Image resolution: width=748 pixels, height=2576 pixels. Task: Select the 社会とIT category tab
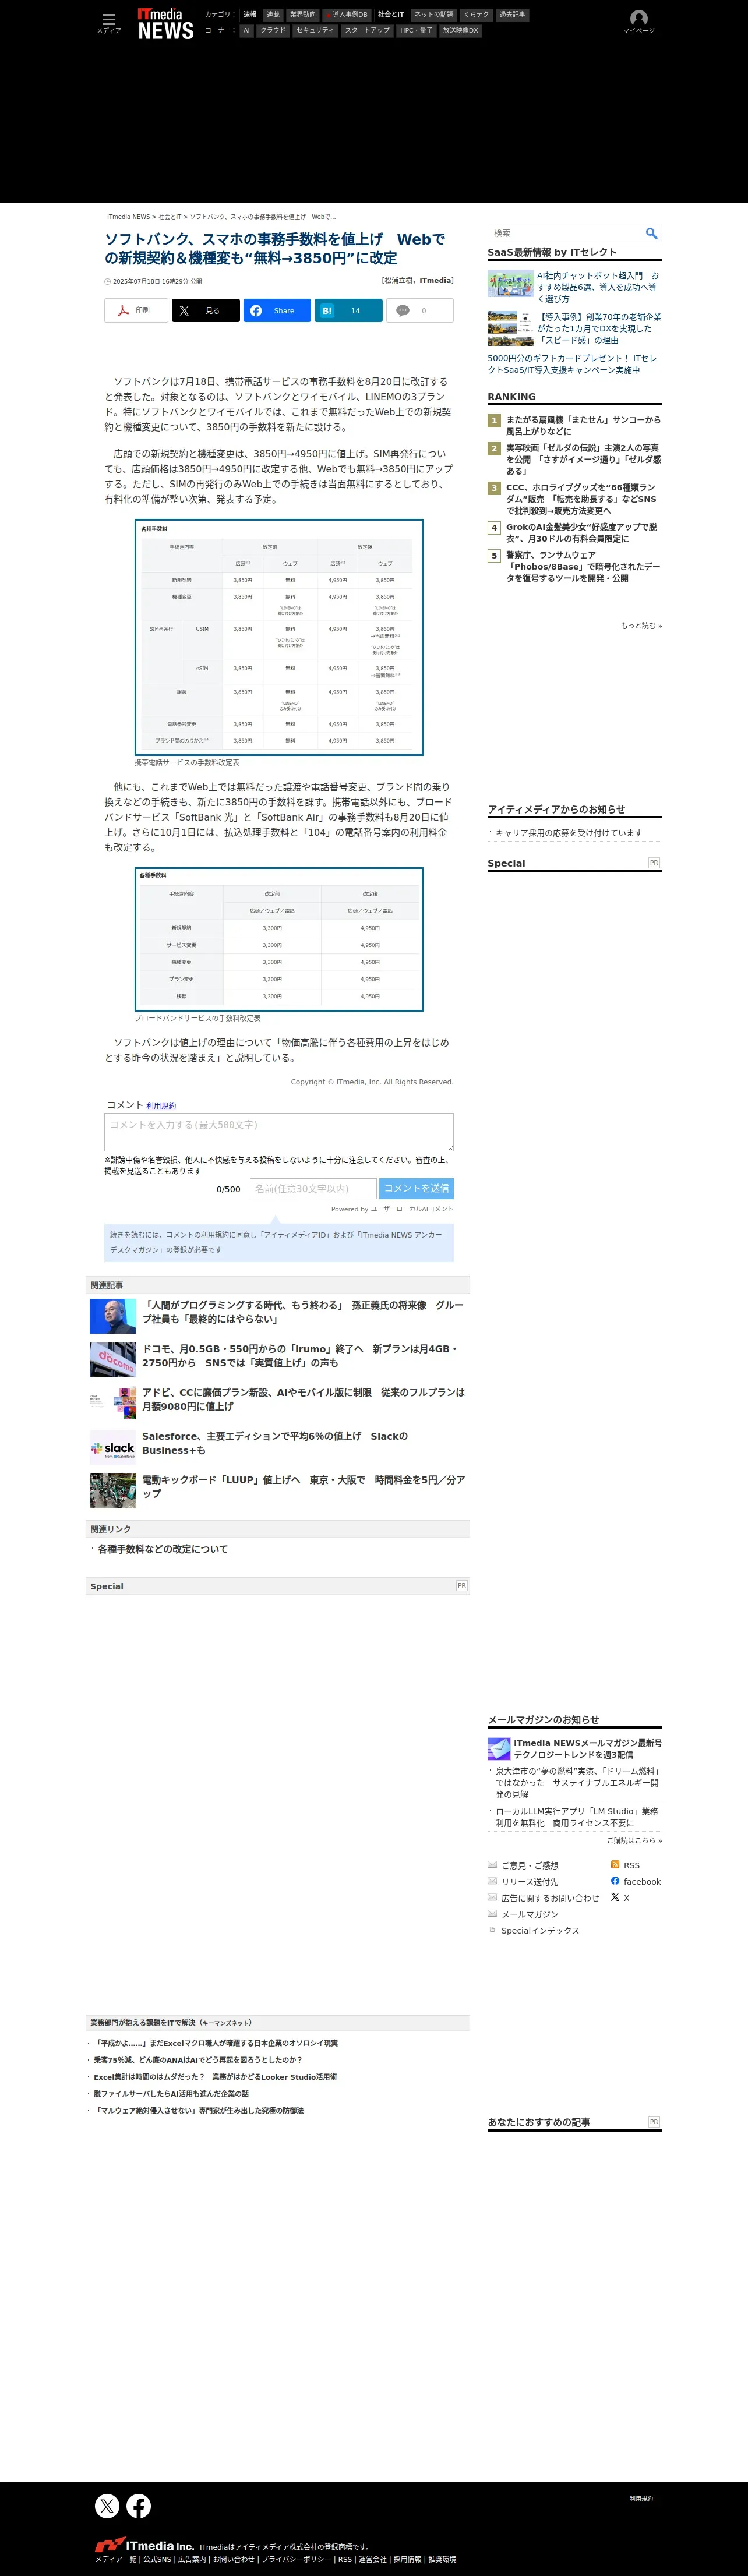pyautogui.click(x=391, y=15)
